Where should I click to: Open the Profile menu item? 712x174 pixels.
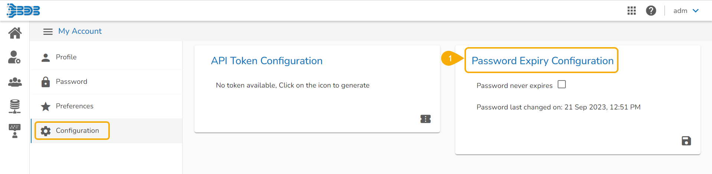coord(66,57)
